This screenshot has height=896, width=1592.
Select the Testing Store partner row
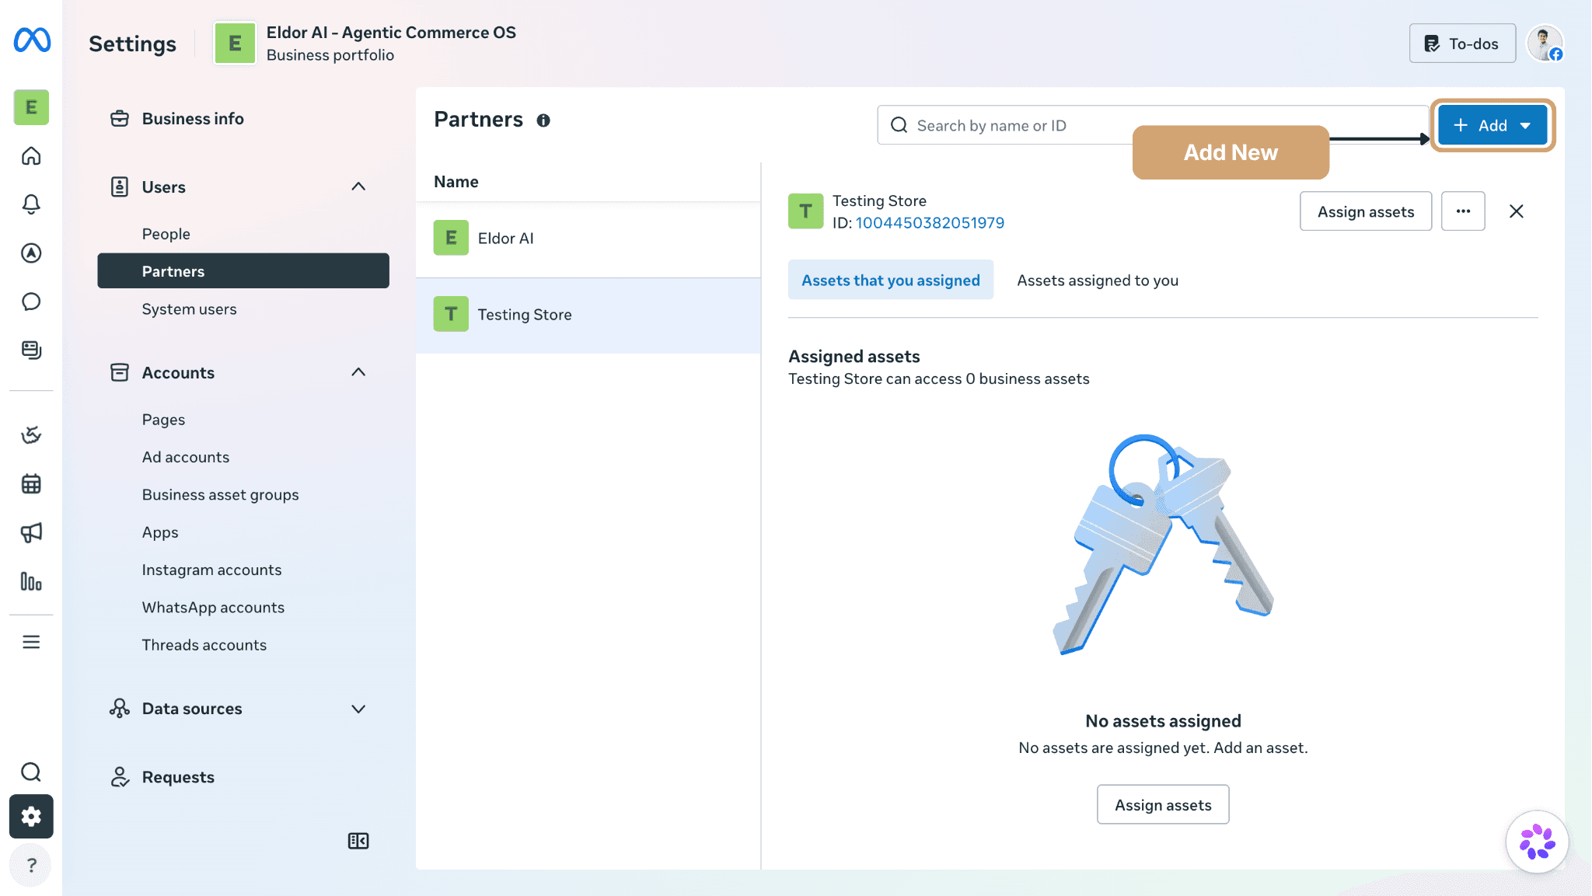[588, 315]
